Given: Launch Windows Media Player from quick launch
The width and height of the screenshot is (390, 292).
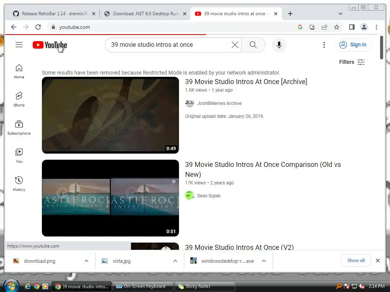Looking at the screenshot, I should [45, 286].
